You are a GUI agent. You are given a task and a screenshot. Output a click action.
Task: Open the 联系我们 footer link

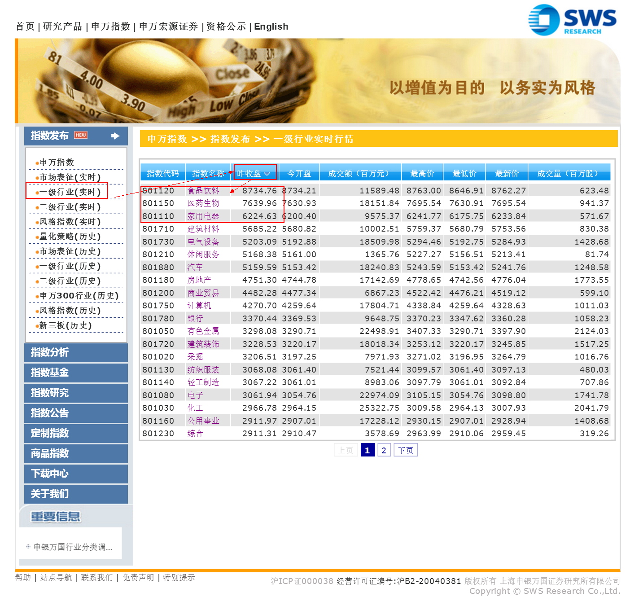click(x=97, y=578)
